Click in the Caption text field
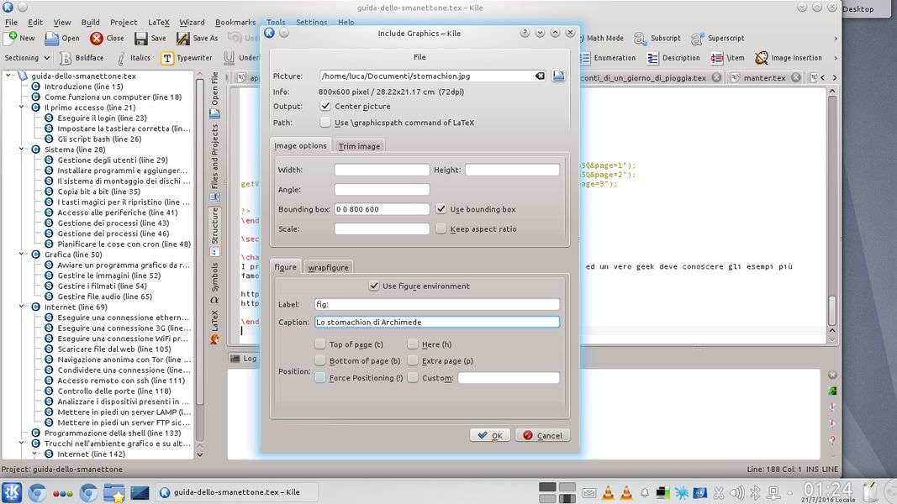Viewport: 897px width, 504px height. [436, 322]
